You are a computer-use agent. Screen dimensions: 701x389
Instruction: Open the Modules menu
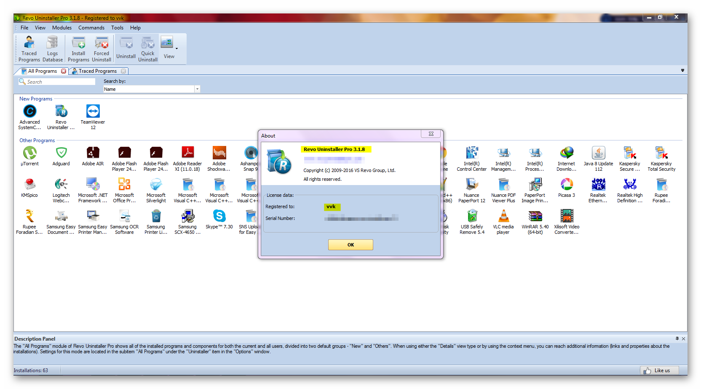(62, 28)
